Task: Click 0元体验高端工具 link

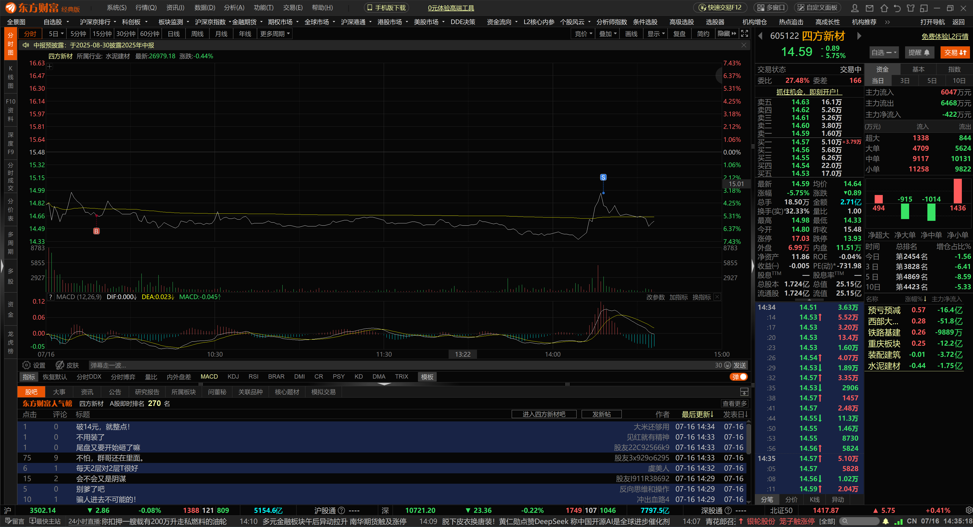Action: [x=451, y=8]
